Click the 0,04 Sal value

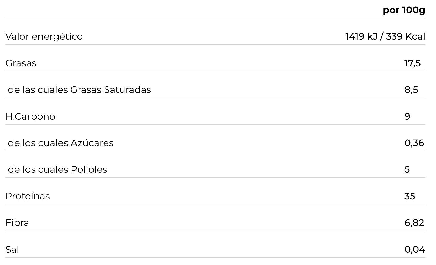[414, 250]
